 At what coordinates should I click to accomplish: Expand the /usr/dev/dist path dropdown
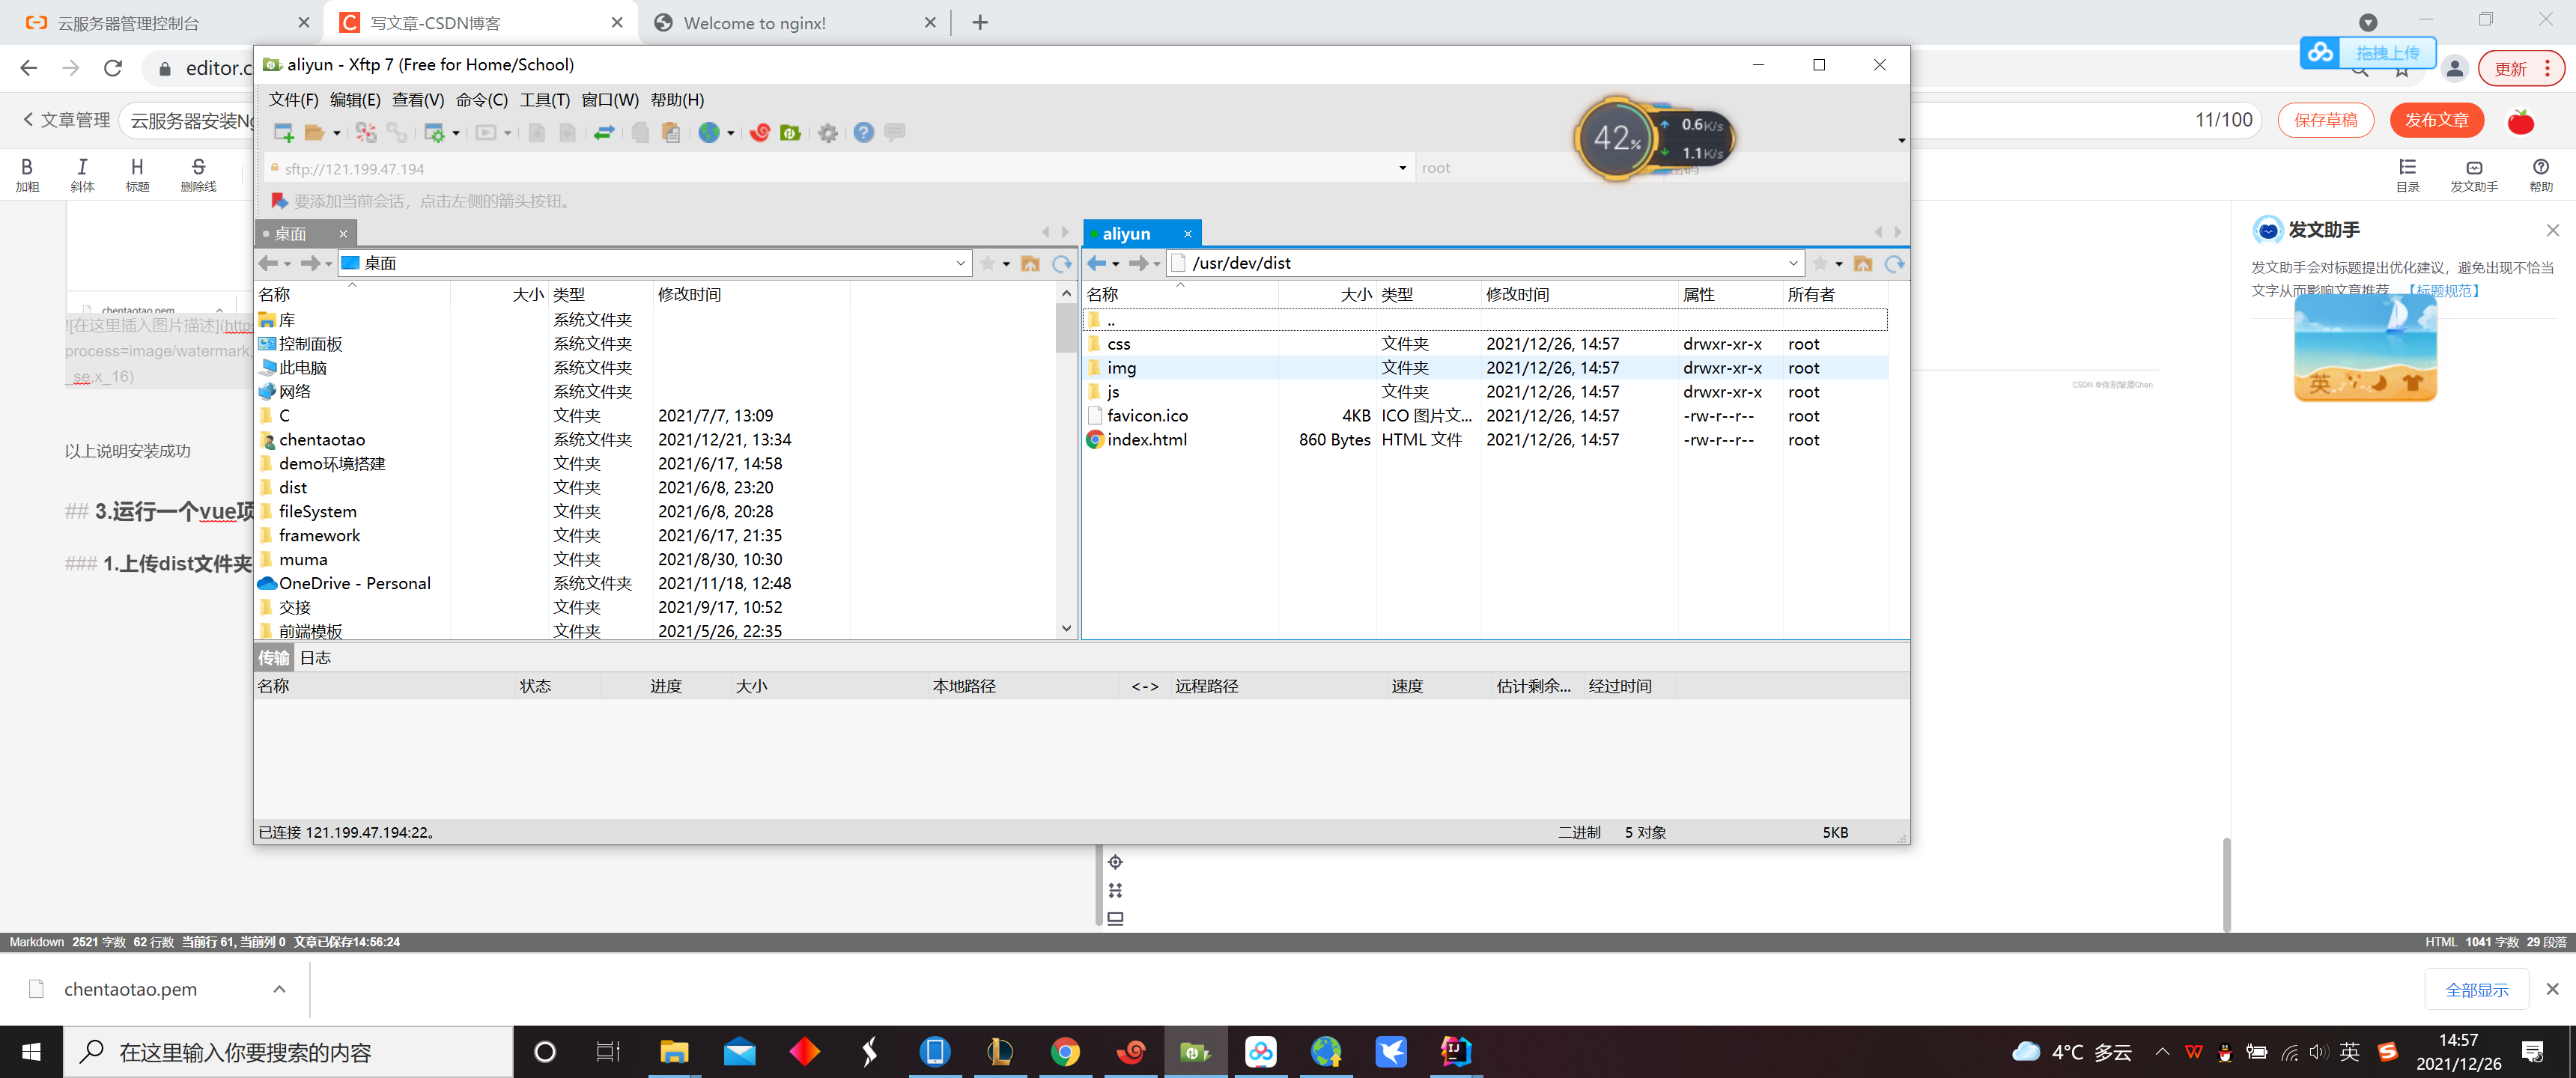pyautogui.click(x=1792, y=263)
